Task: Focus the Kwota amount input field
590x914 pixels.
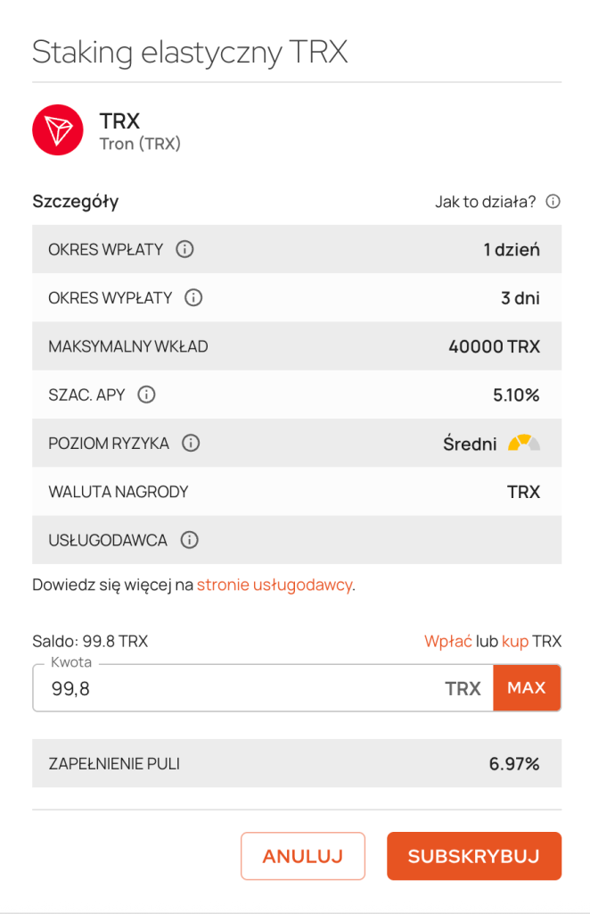Action: coord(241,688)
